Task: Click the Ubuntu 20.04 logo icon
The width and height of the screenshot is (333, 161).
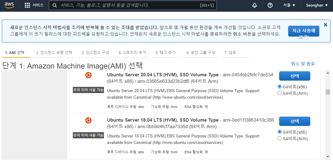Action: (x=88, y=75)
